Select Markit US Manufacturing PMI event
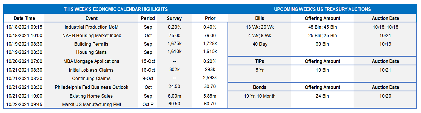Screen dimensions: 421x113 click(91, 104)
